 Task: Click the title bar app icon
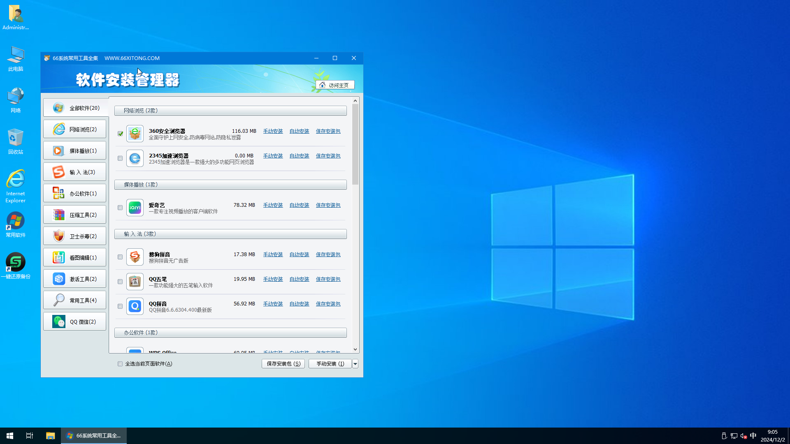point(47,58)
